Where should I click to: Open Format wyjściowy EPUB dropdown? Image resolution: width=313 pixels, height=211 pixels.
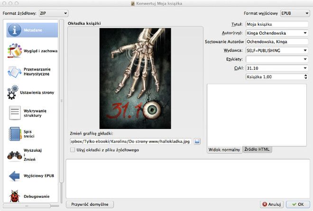pos(295,13)
